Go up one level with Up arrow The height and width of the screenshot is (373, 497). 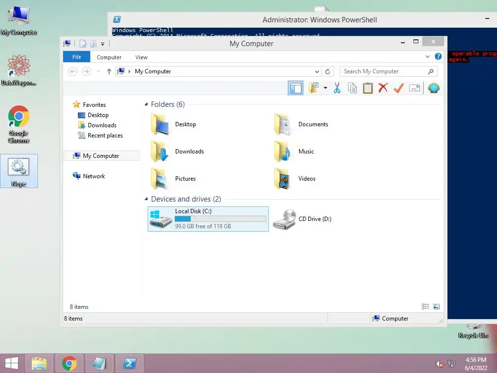coord(109,71)
